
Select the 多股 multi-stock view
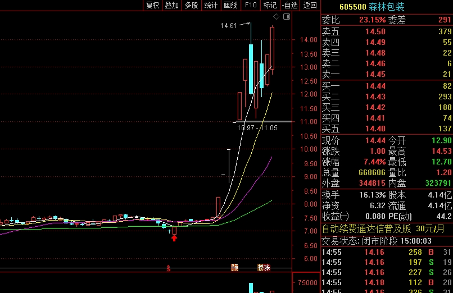click(191, 5)
